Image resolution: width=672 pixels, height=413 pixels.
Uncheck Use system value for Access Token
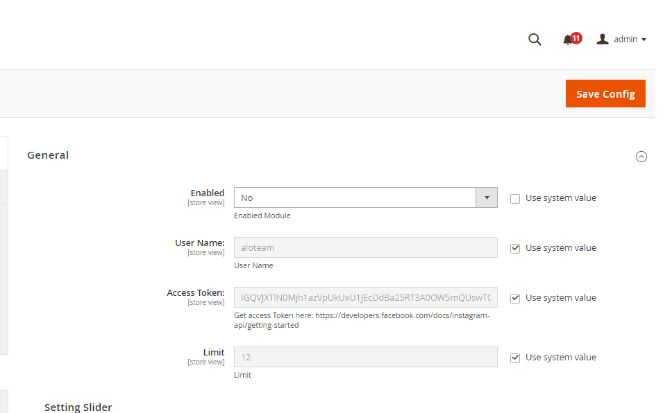(515, 298)
